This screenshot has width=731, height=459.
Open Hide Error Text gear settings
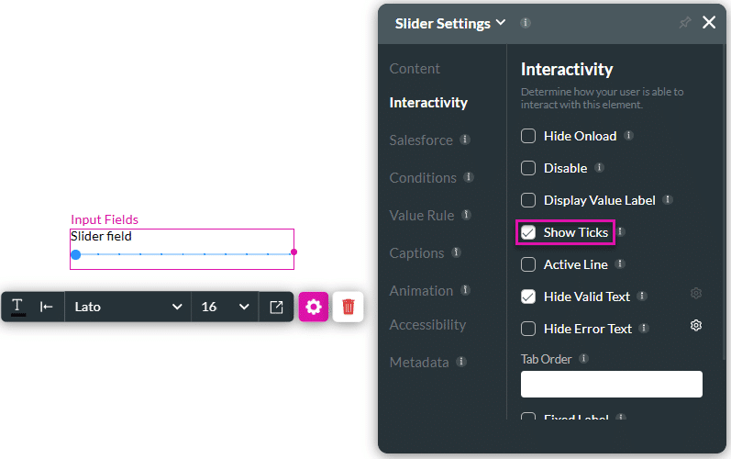pos(696,326)
